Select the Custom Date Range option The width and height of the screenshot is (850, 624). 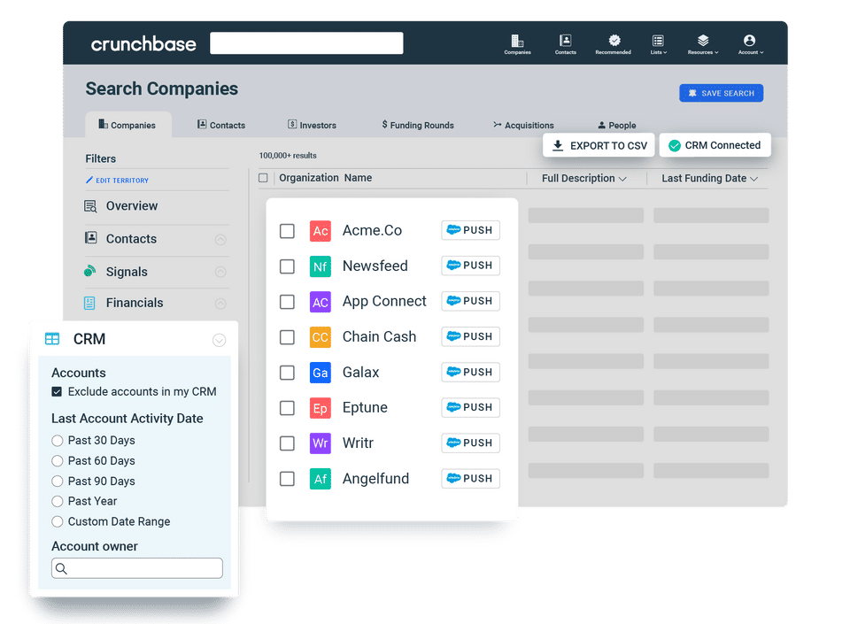(x=57, y=521)
